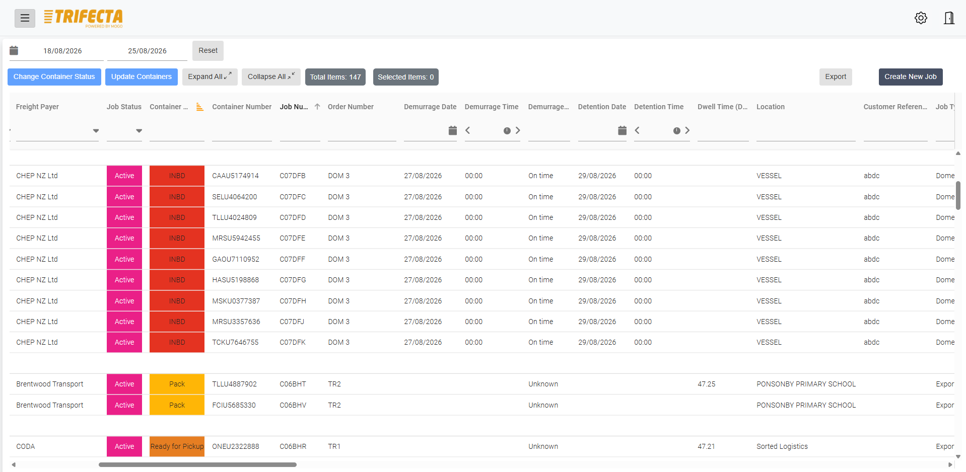This screenshot has width=966, height=472.
Task: Sort by Freight Payer column header
Action: pyautogui.click(x=37, y=107)
